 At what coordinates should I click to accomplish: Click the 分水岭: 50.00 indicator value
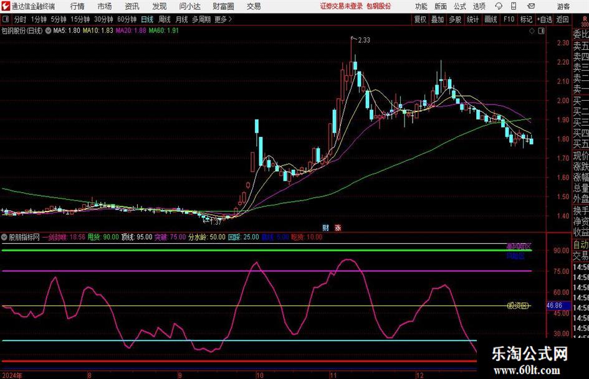(x=206, y=237)
